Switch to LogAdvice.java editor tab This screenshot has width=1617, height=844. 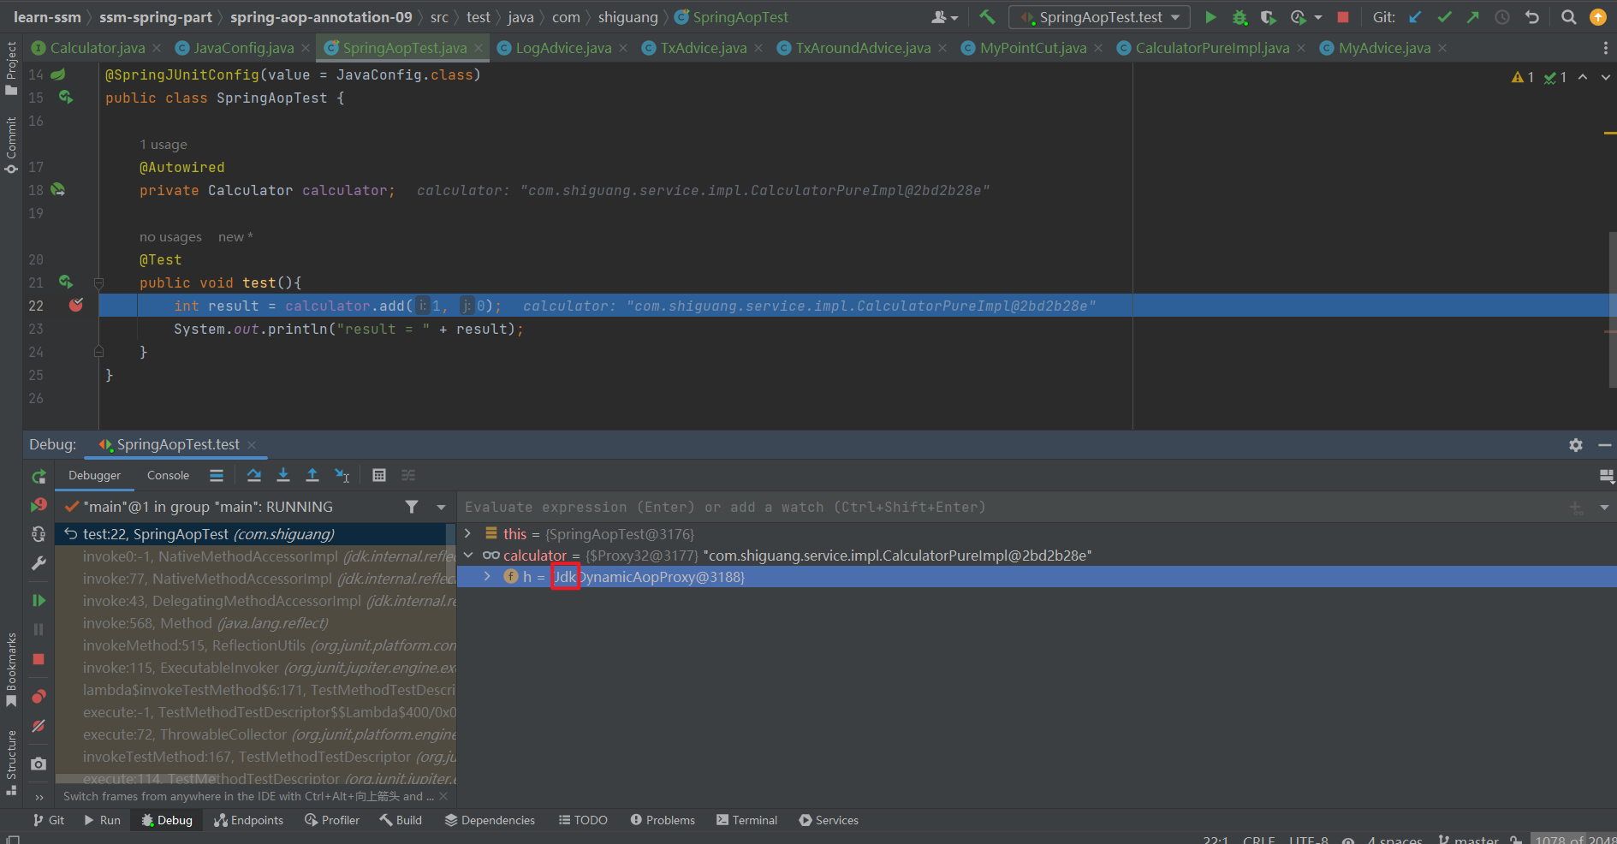coord(563,48)
